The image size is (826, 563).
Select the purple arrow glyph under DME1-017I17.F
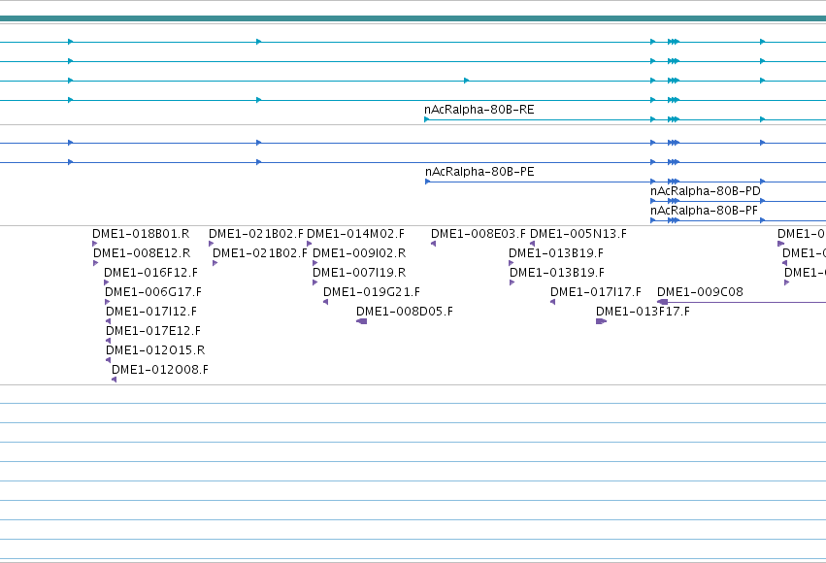tap(552, 302)
